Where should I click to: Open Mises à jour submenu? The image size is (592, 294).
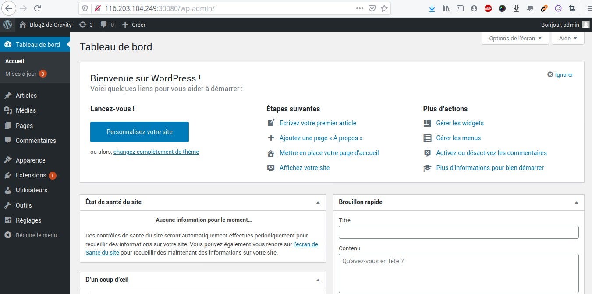(26, 74)
